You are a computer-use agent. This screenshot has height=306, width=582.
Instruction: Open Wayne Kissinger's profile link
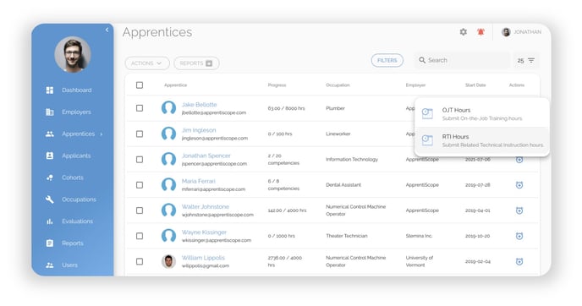pyautogui.click(x=204, y=232)
